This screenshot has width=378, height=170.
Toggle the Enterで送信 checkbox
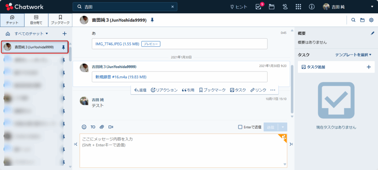coord(240,127)
